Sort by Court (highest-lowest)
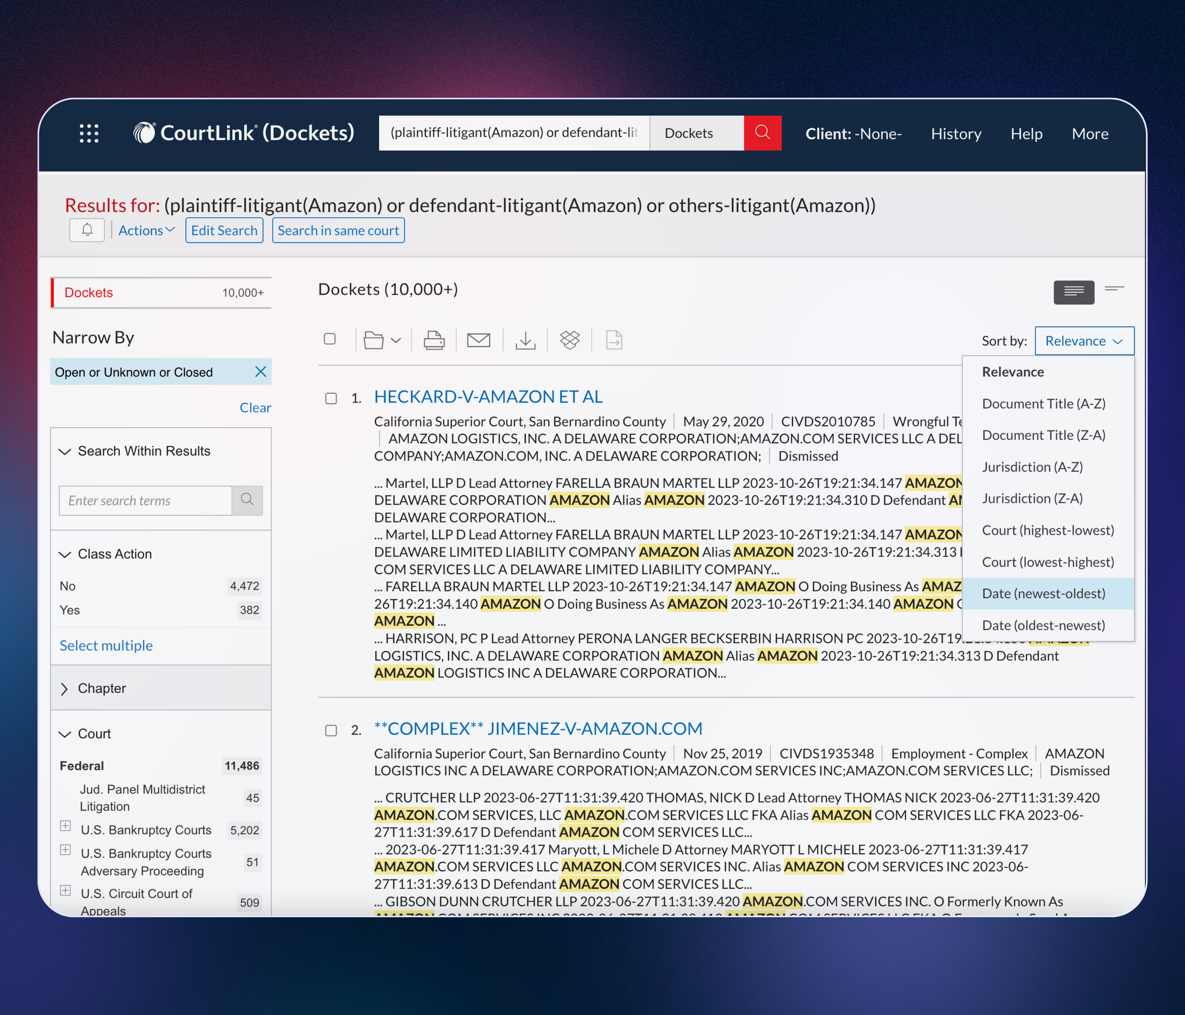1185x1015 pixels. (1048, 530)
